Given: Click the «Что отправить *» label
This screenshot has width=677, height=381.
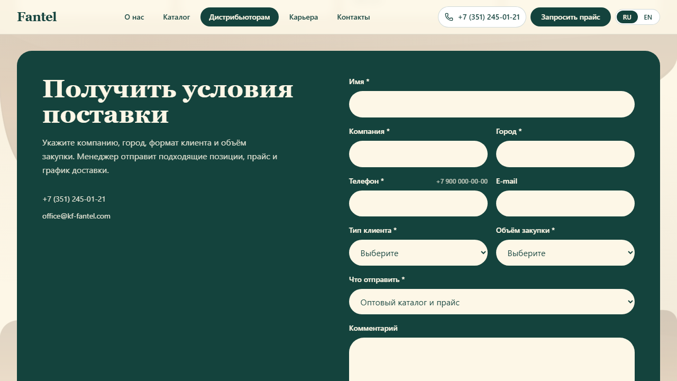Looking at the screenshot, I should [377, 279].
